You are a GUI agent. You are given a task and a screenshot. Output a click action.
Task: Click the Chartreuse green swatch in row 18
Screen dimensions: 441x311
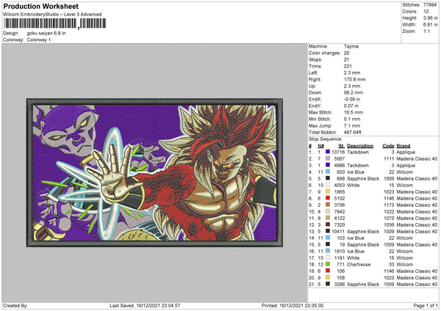tap(328, 264)
